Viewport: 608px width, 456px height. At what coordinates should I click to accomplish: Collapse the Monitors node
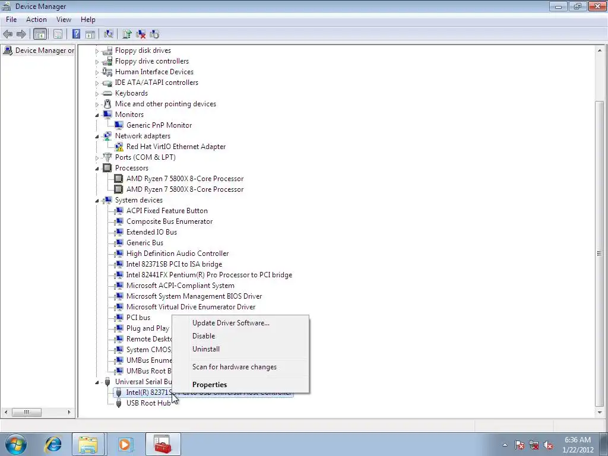(97, 115)
